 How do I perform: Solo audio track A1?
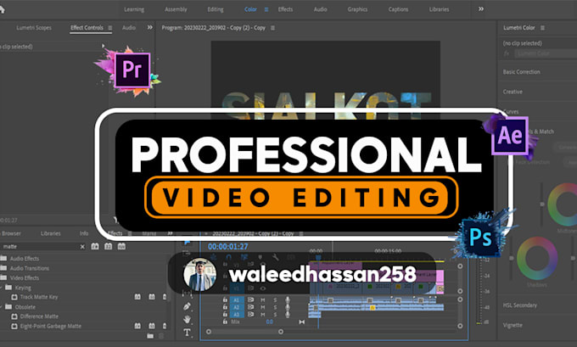[275, 299]
